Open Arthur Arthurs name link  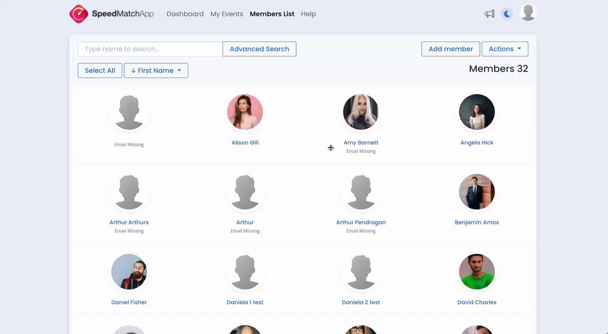[129, 222]
